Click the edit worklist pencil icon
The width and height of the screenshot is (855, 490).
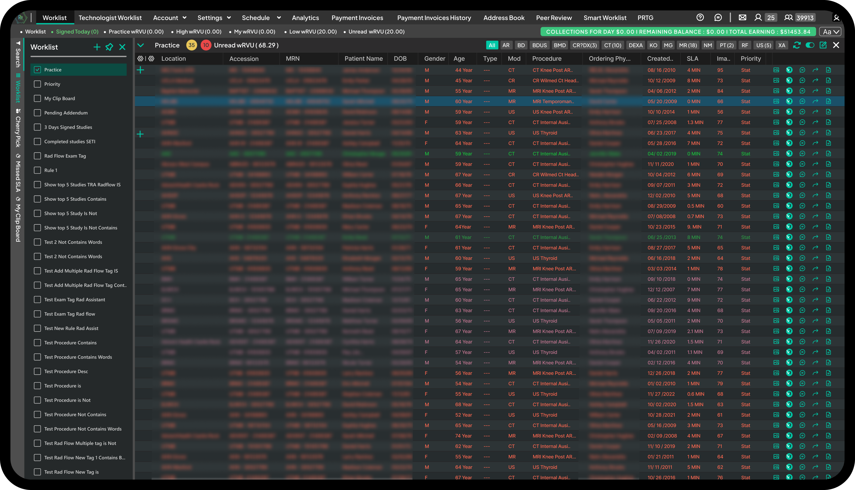click(x=823, y=45)
